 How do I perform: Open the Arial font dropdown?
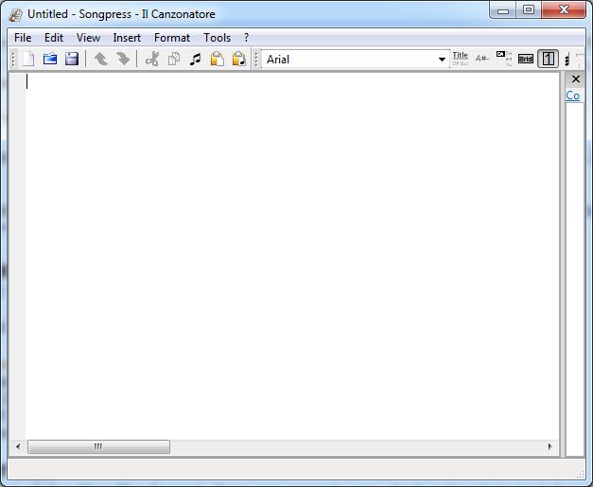[442, 60]
